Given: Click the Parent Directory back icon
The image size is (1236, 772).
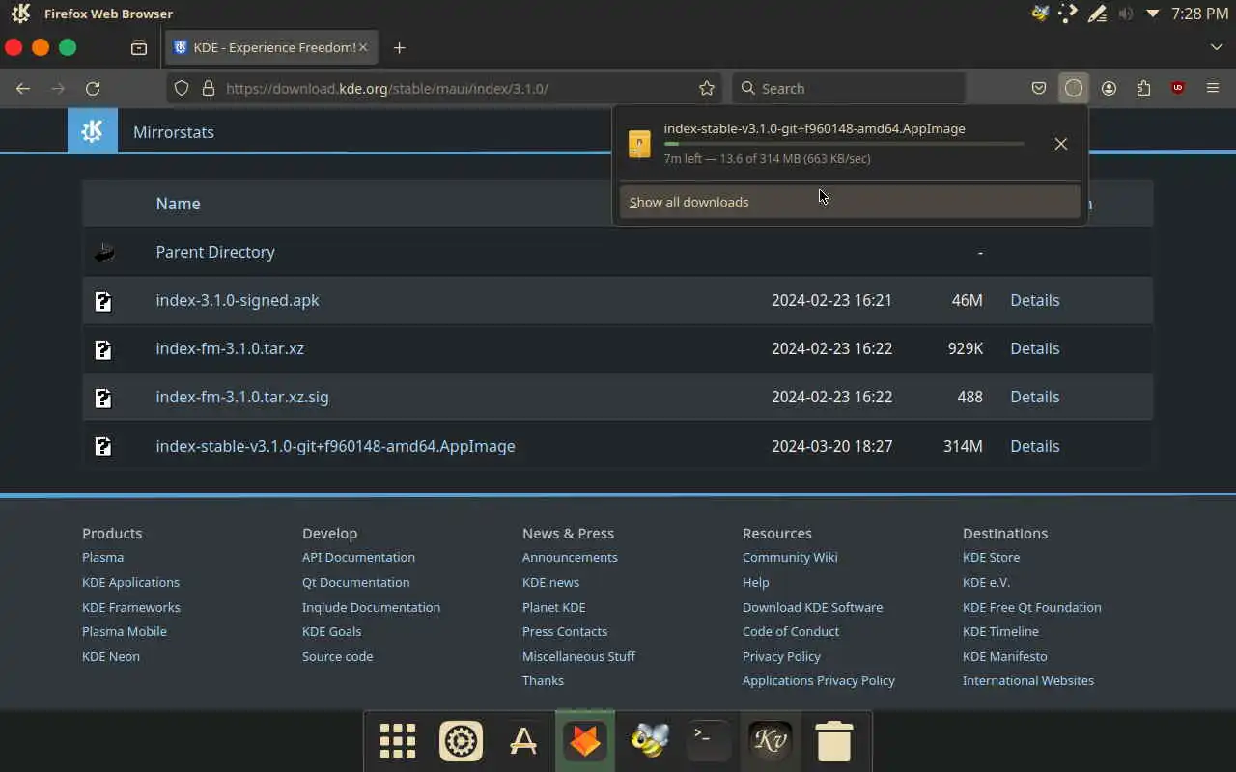Looking at the screenshot, I should [104, 252].
